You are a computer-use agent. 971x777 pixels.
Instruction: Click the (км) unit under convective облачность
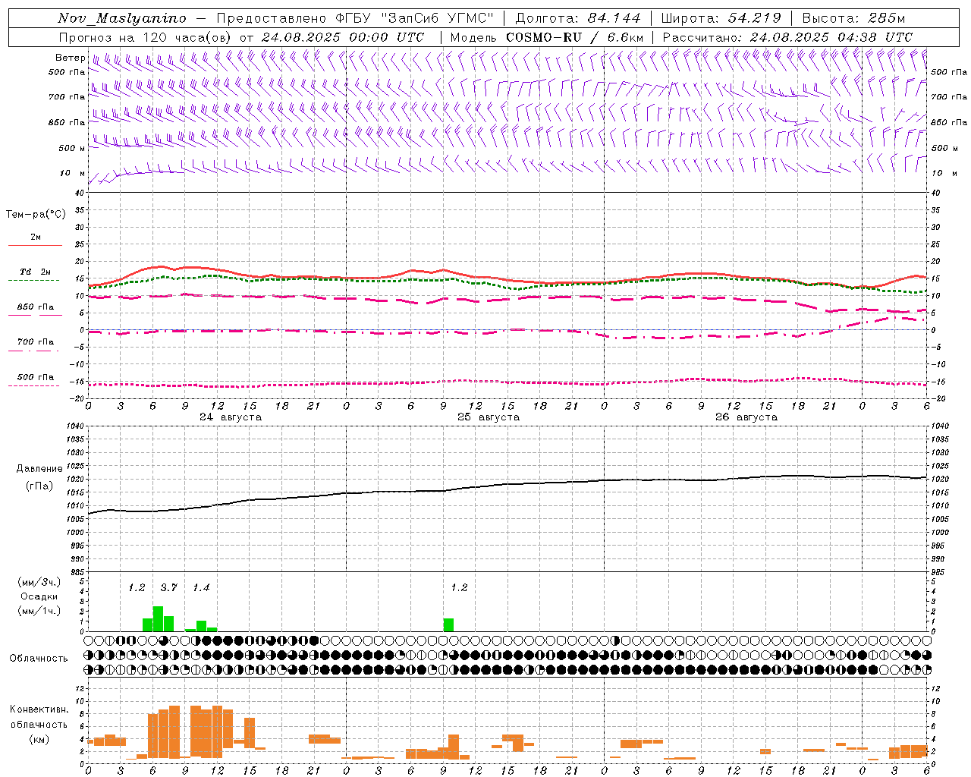pos(39,739)
